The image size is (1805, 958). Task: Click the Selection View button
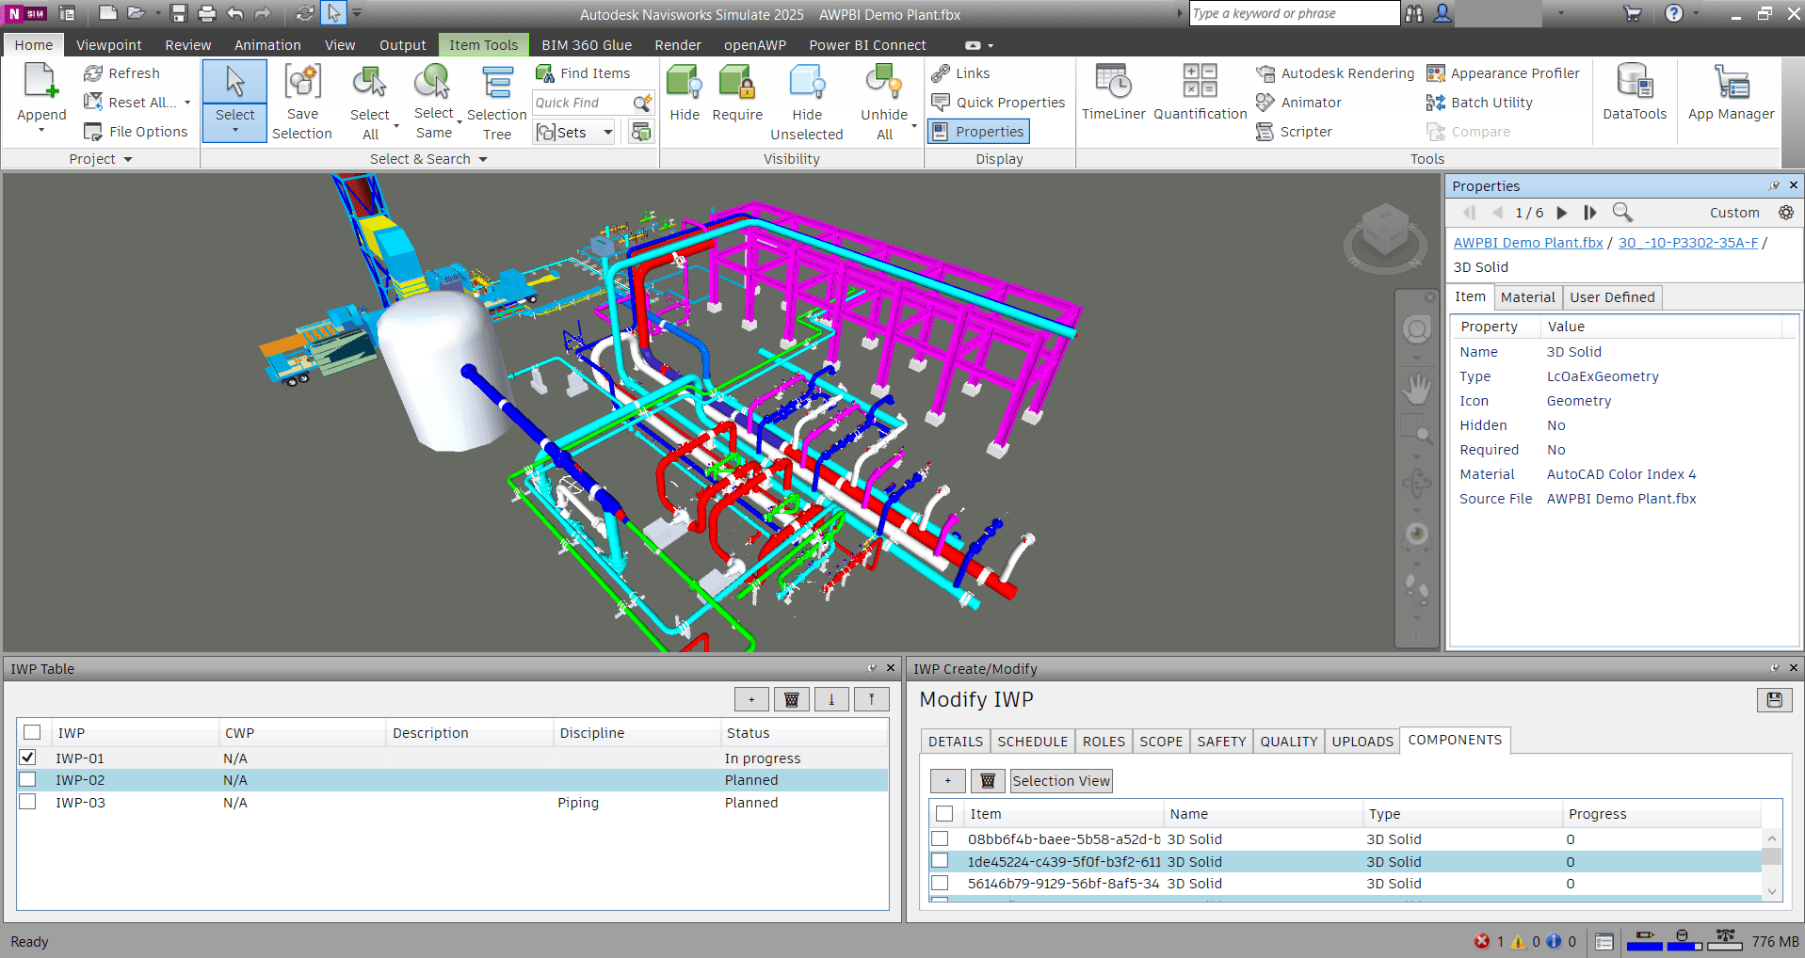1061,781
